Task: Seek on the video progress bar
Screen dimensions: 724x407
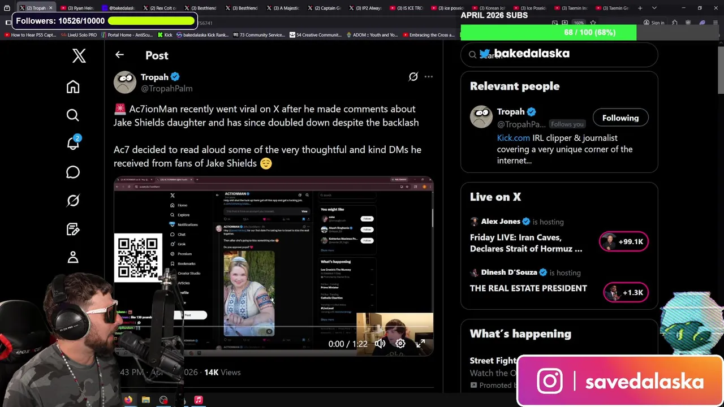Action: (x=274, y=327)
